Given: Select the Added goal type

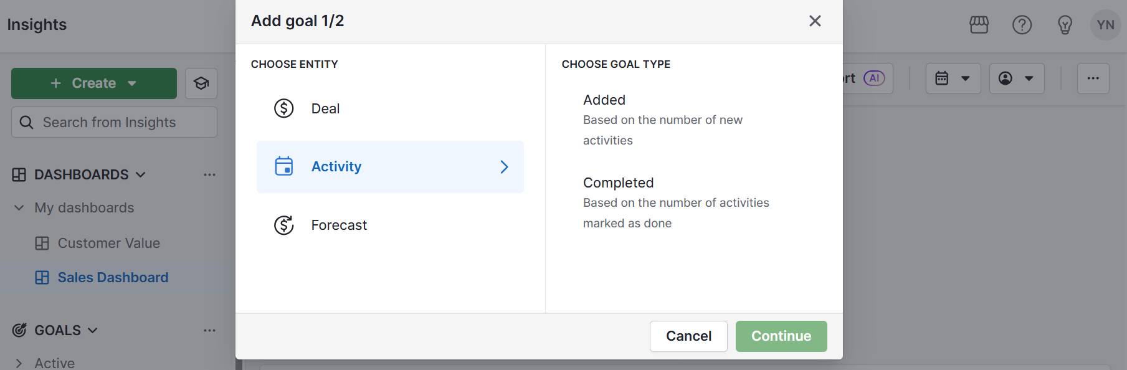Looking at the screenshot, I should tap(604, 100).
